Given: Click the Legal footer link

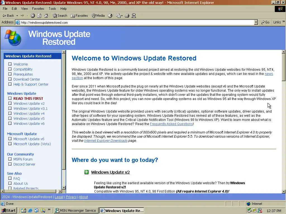Looking at the screenshot, I should pyautogui.click(x=59, y=197).
